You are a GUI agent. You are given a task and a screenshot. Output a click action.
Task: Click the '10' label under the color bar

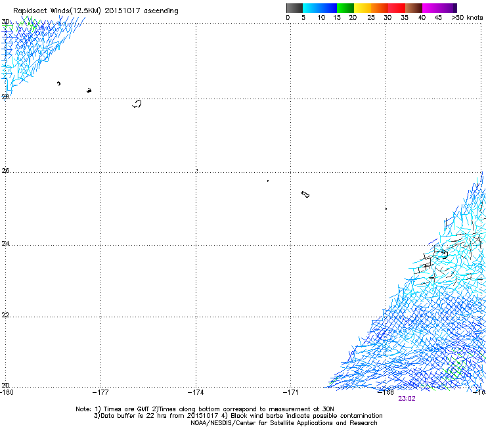[x=321, y=18]
